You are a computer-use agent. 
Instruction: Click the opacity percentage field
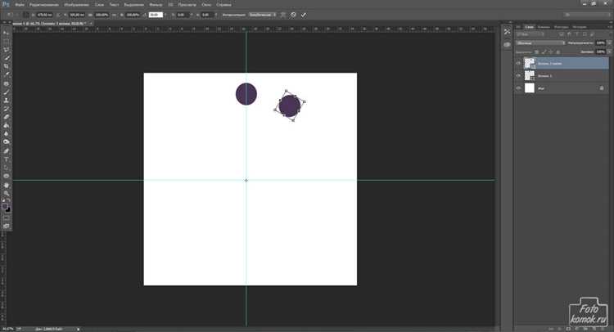600,43
